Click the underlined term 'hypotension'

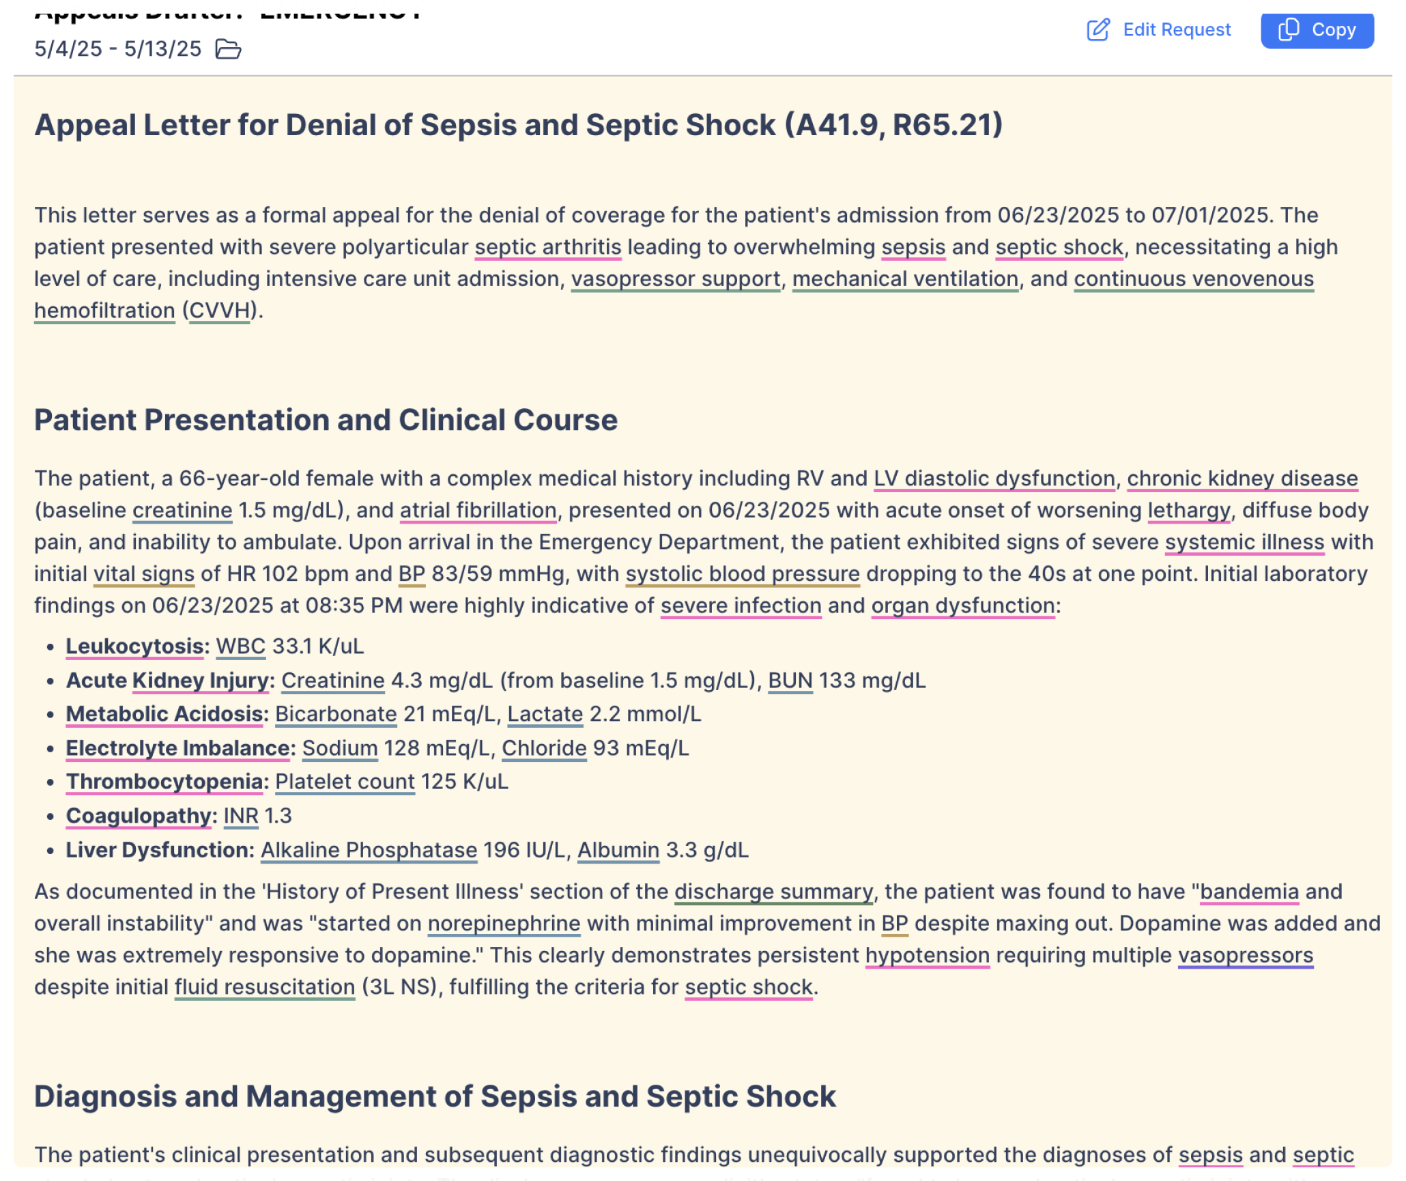tap(927, 955)
